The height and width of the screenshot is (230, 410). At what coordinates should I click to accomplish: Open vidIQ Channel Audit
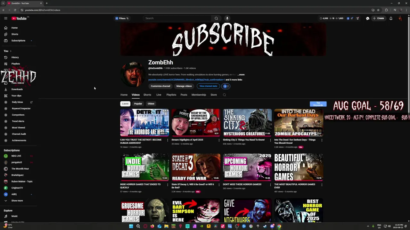tap(19, 134)
